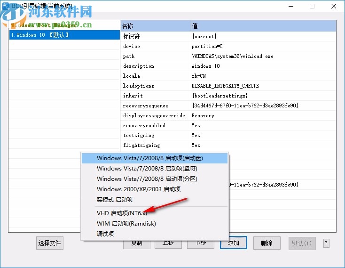Click the 名称 column header
This screenshot has height=268, width=345.
coord(156,26)
